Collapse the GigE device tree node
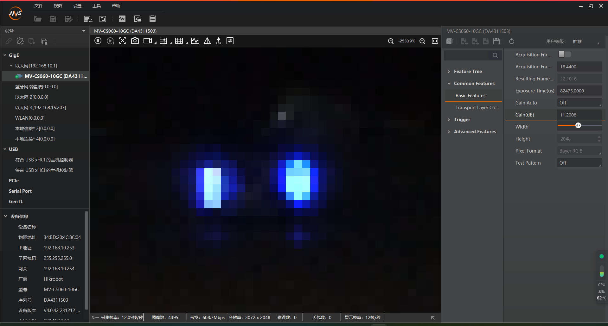Image resolution: width=608 pixels, height=326 pixels. 5,55
